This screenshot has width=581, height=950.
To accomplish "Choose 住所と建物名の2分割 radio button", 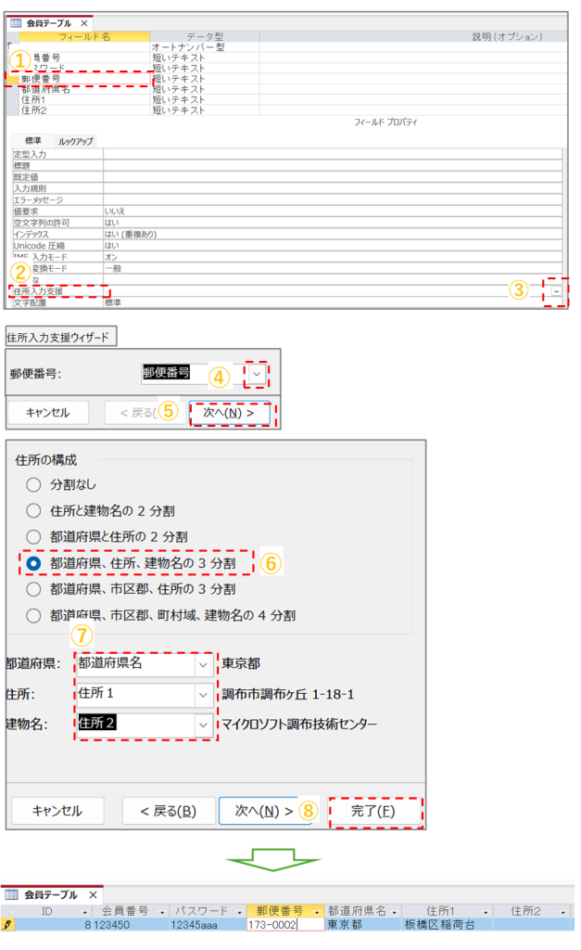I will [33, 510].
